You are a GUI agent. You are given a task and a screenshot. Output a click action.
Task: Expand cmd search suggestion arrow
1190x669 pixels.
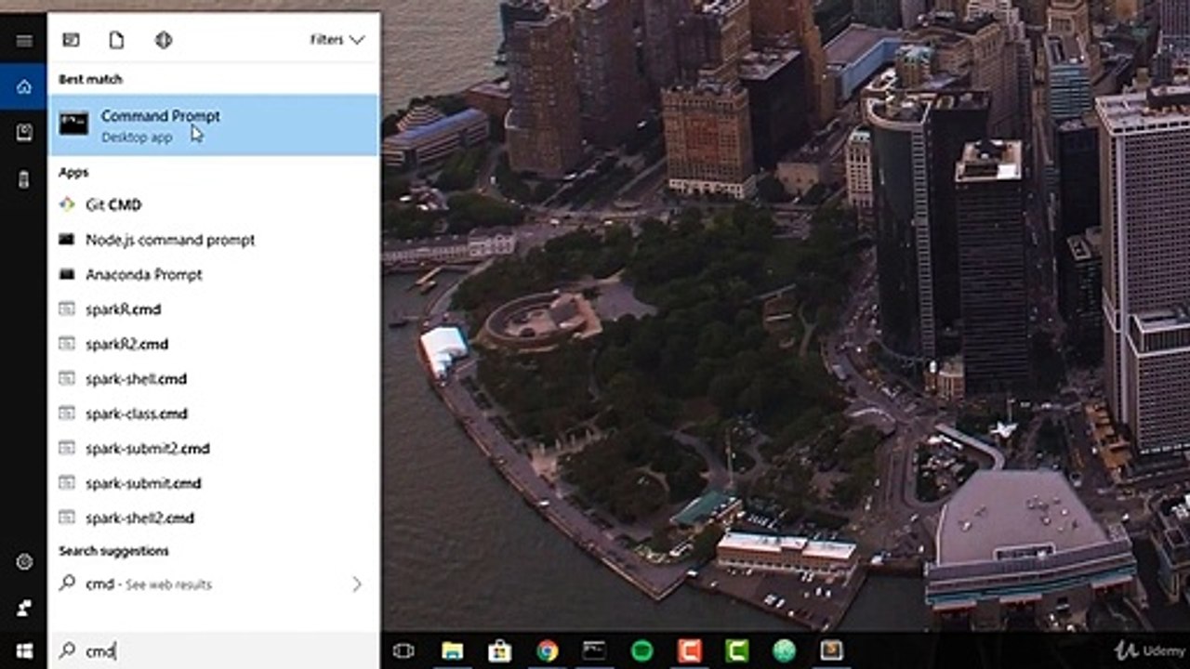click(x=357, y=584)
